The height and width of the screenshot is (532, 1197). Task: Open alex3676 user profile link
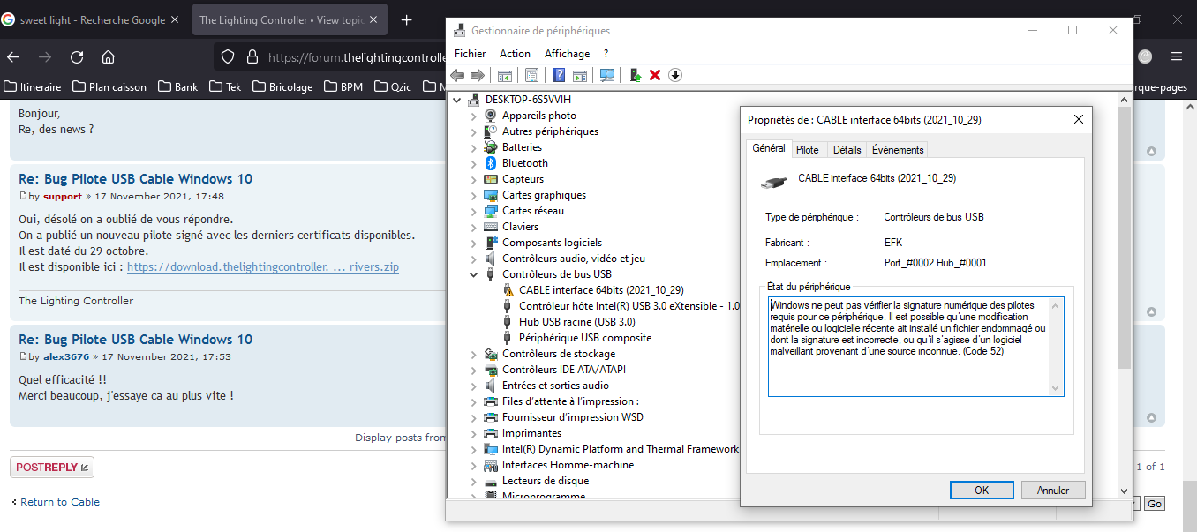pyautogui.click(x=66, y=357)
